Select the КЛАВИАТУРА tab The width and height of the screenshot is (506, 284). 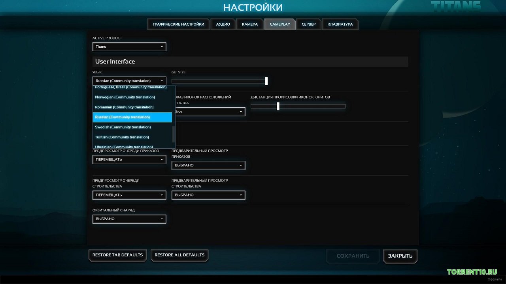(x=340, y=24)
